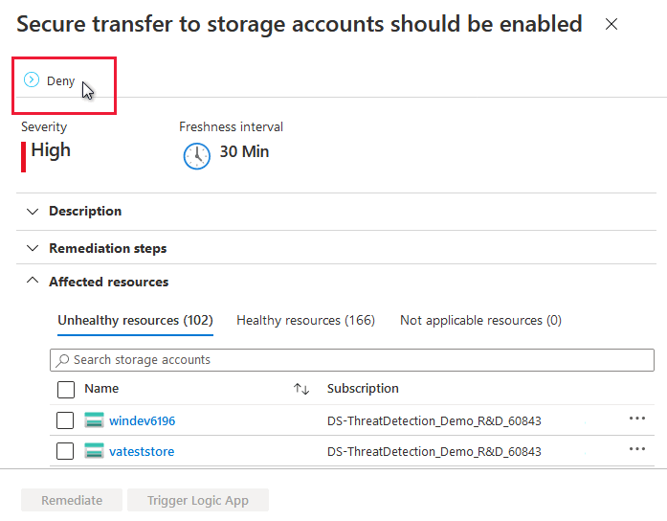This screenshot has height=521, width=667.
Task: Expand the Remediation steps section
Action: 33,248
